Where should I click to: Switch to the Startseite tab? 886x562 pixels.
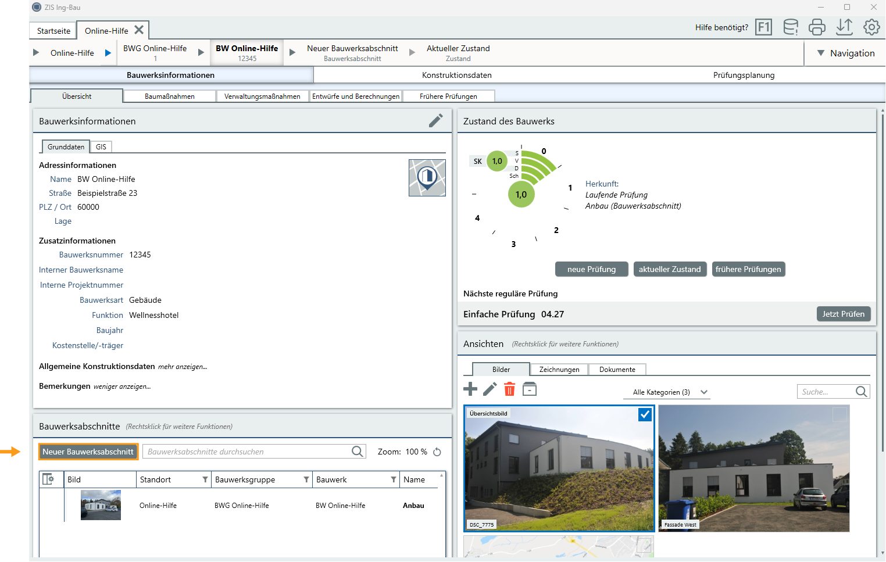53,31
